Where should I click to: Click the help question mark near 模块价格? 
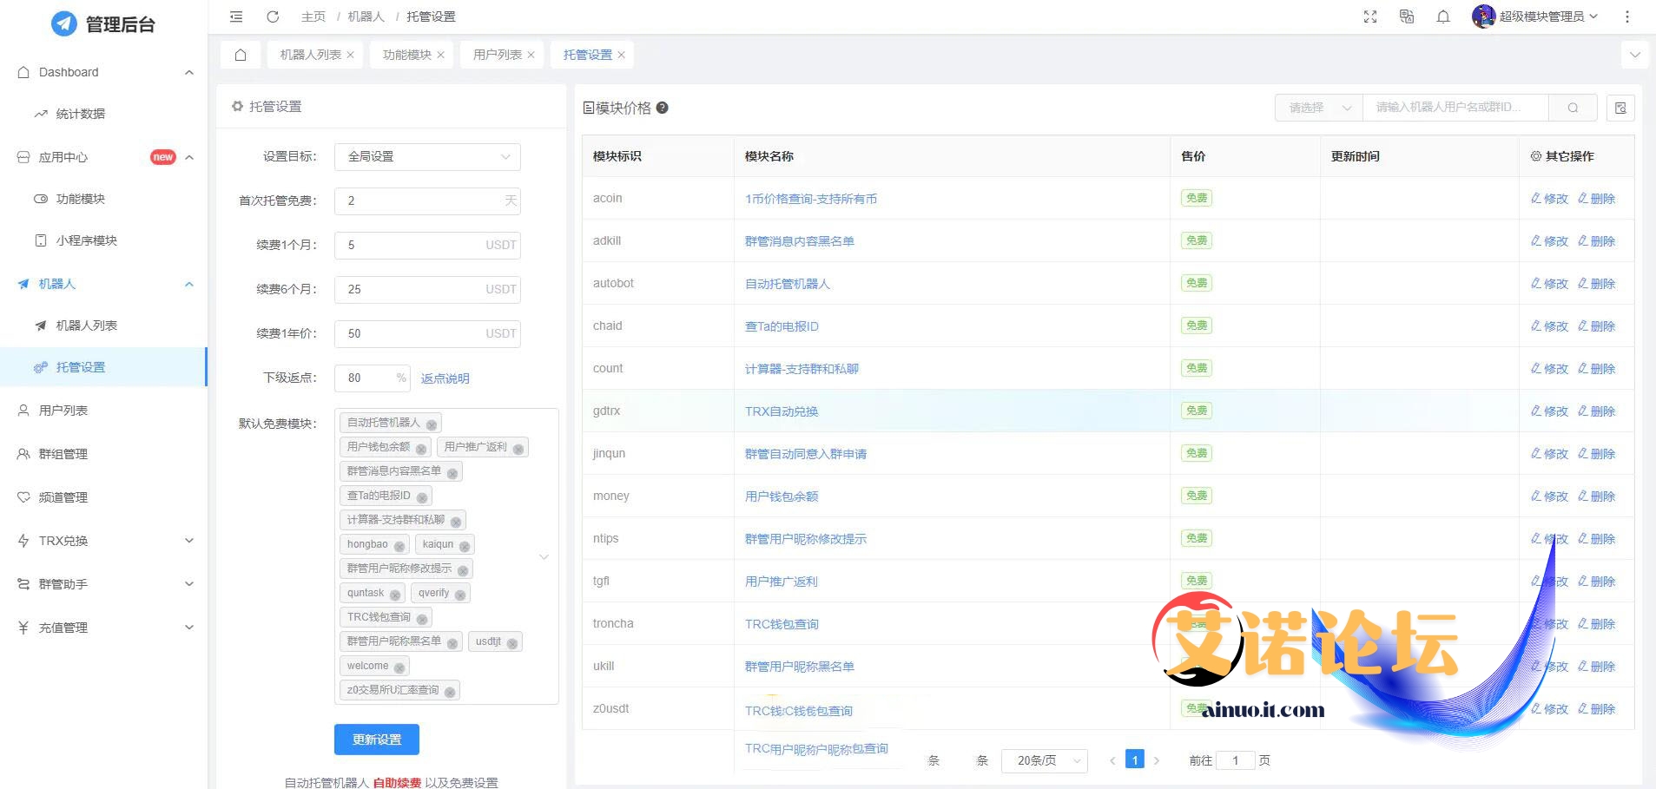point(663,108)
